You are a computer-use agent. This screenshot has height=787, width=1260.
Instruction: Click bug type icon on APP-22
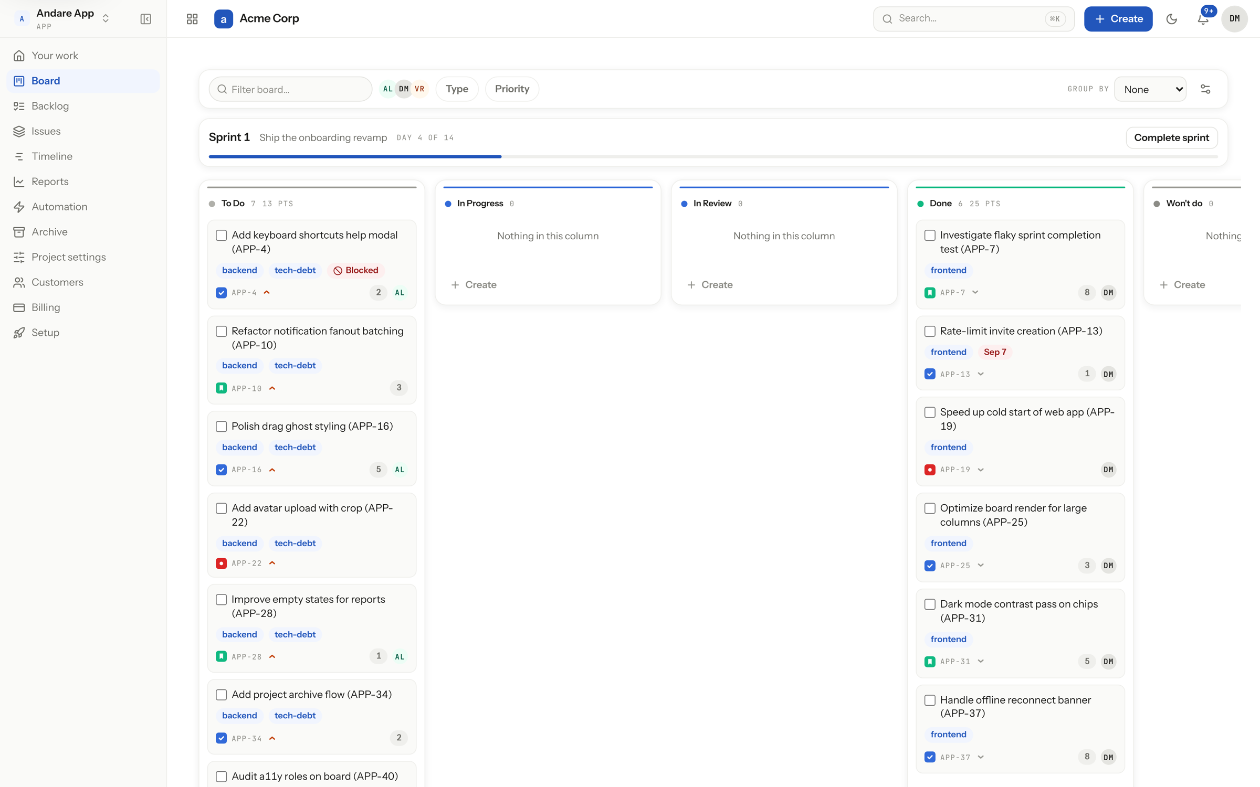[221, 563]
